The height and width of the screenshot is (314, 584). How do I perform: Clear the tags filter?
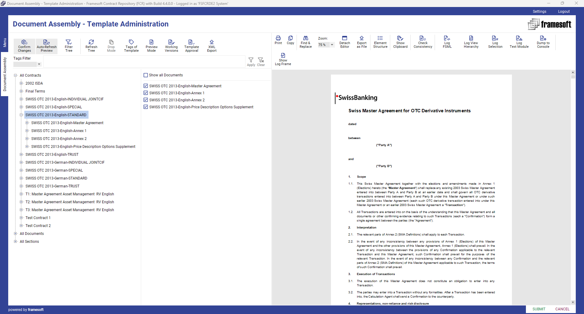click(261, 62)
